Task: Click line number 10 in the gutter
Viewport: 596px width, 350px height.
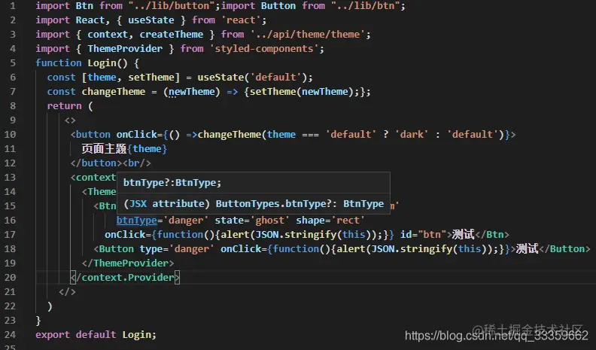Action: pos(11,134)
